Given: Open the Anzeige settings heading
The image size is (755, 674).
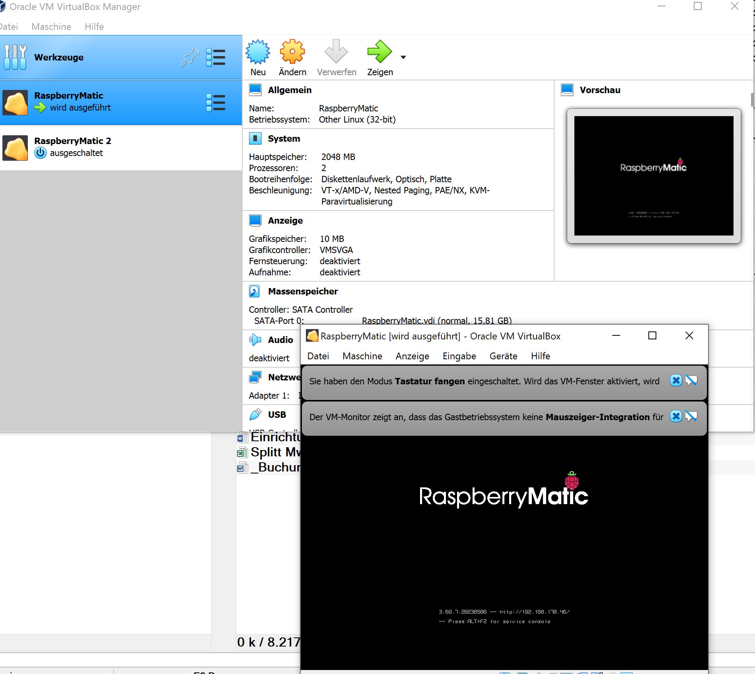Looking at the screenshot, I should click(285, 220).
